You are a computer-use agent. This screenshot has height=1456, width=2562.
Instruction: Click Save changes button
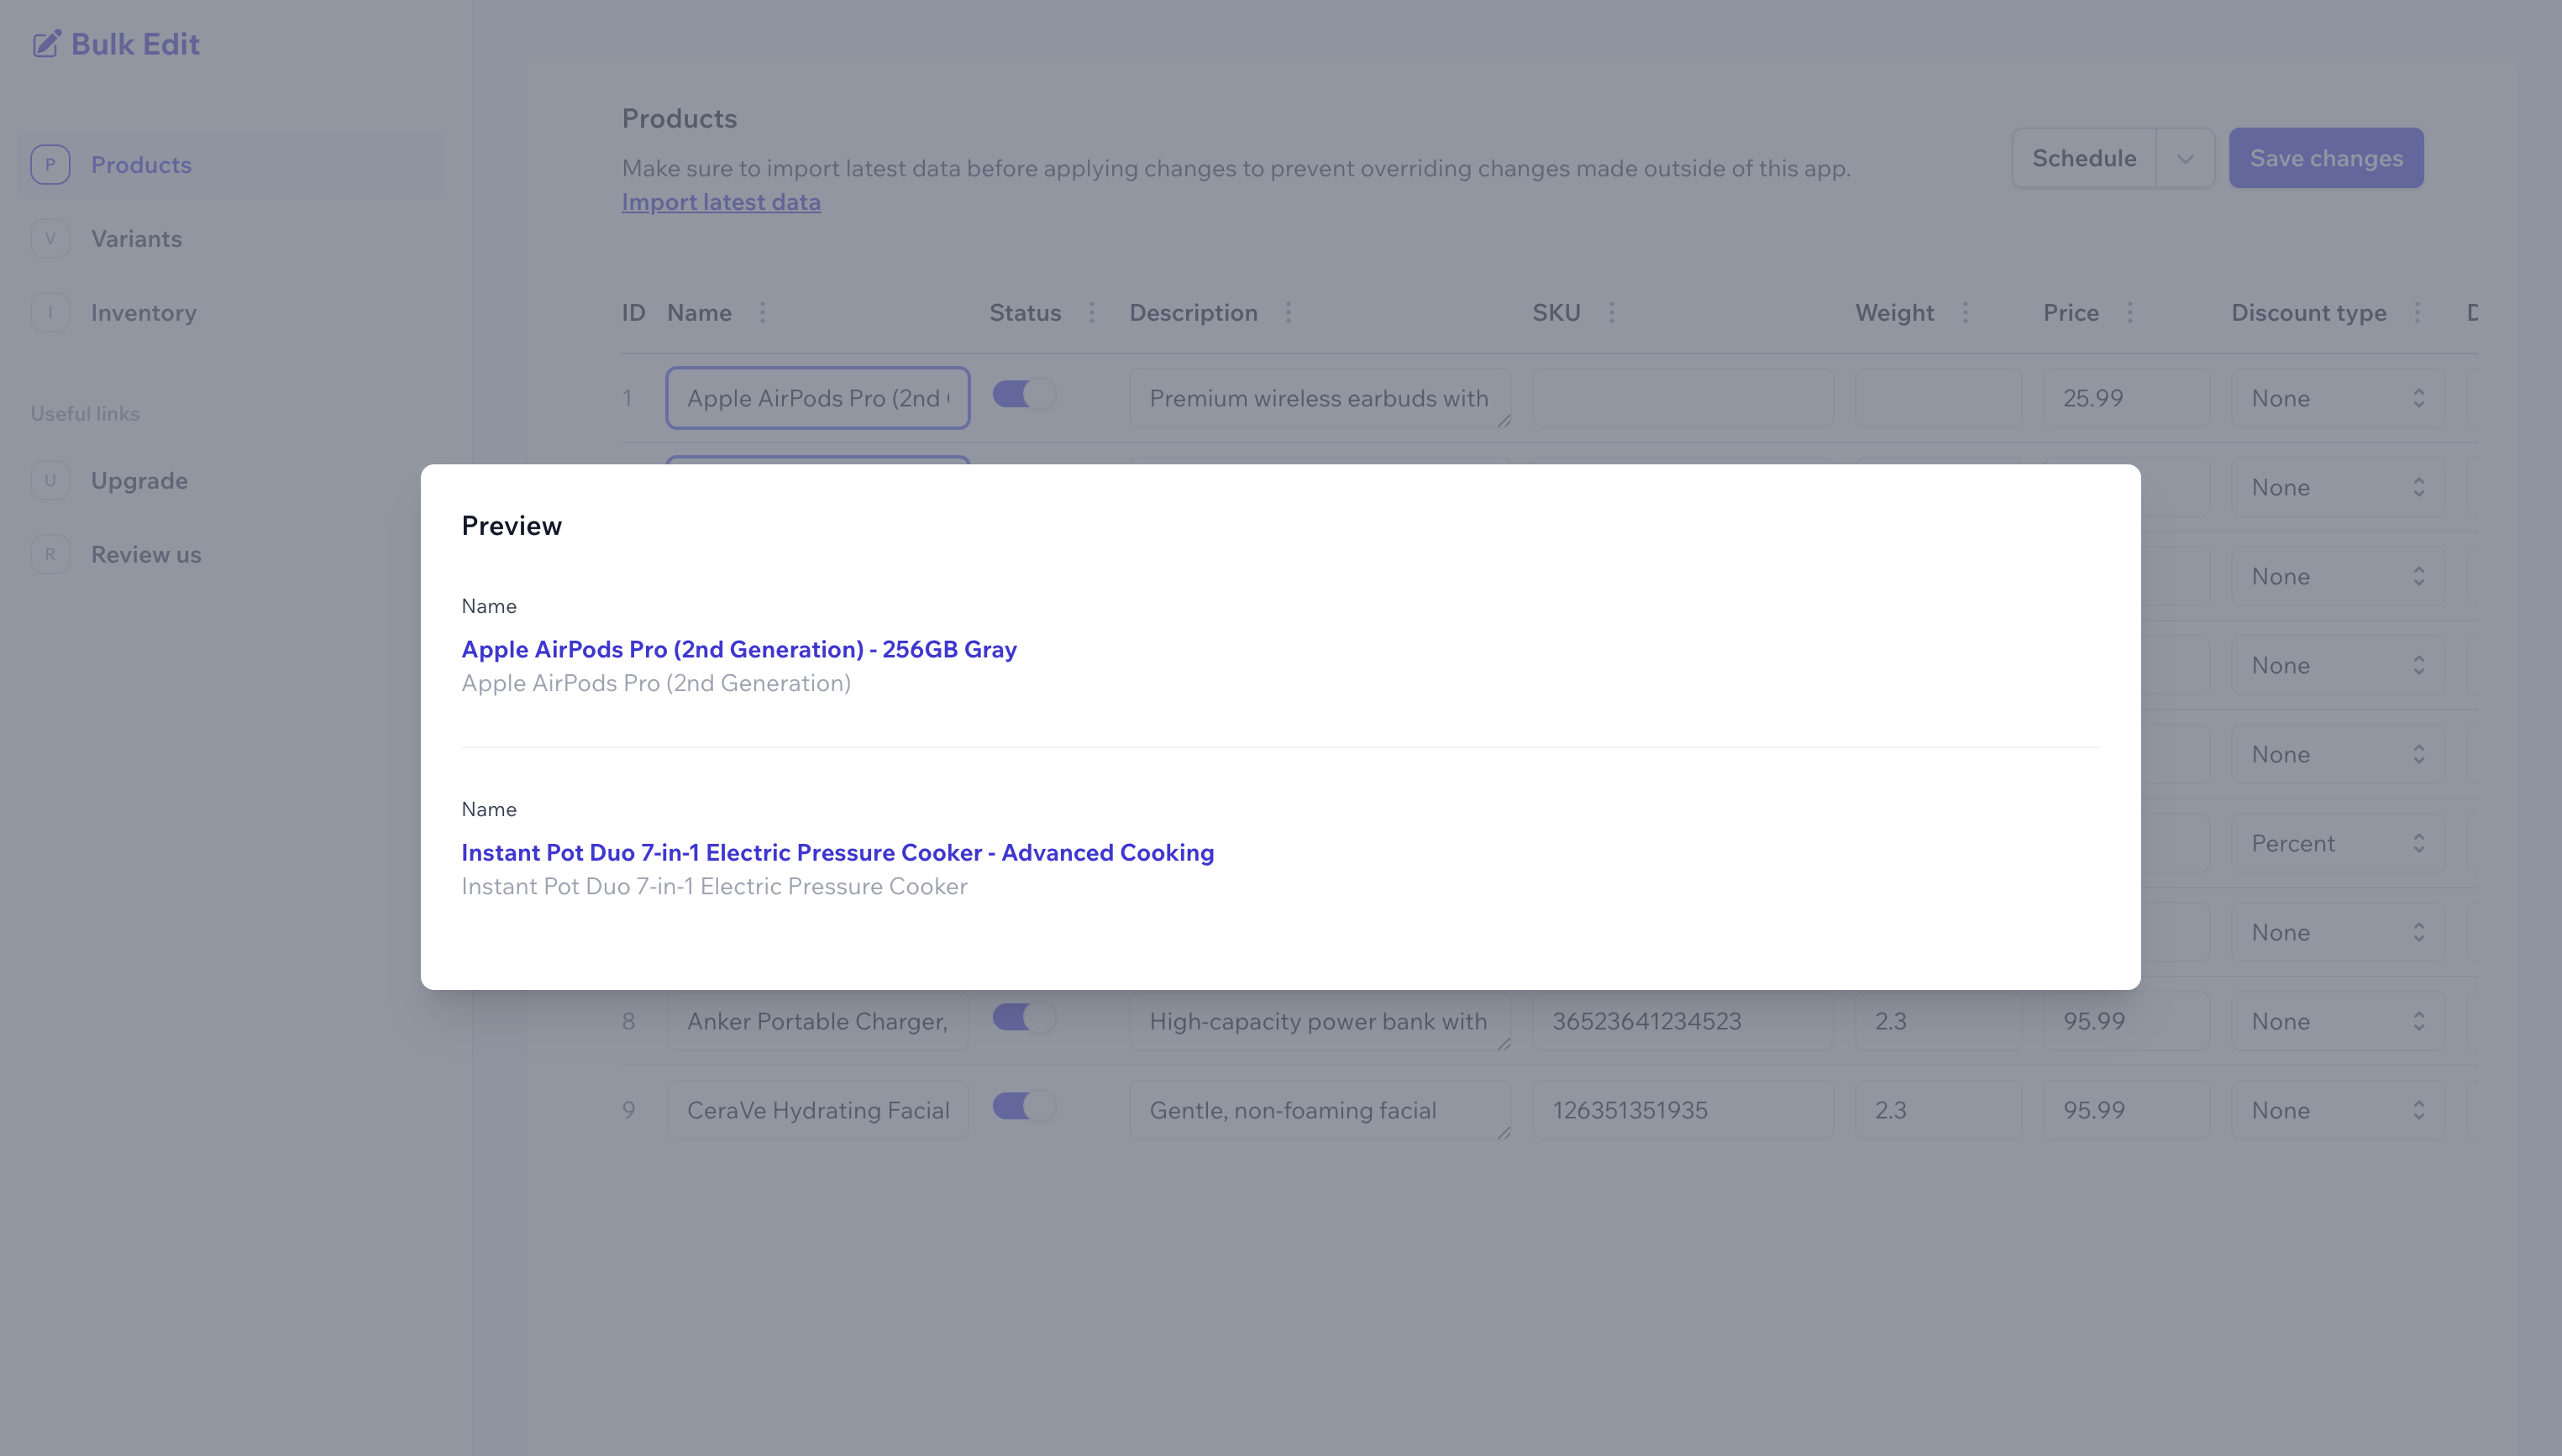click(x=2326, y=158)
